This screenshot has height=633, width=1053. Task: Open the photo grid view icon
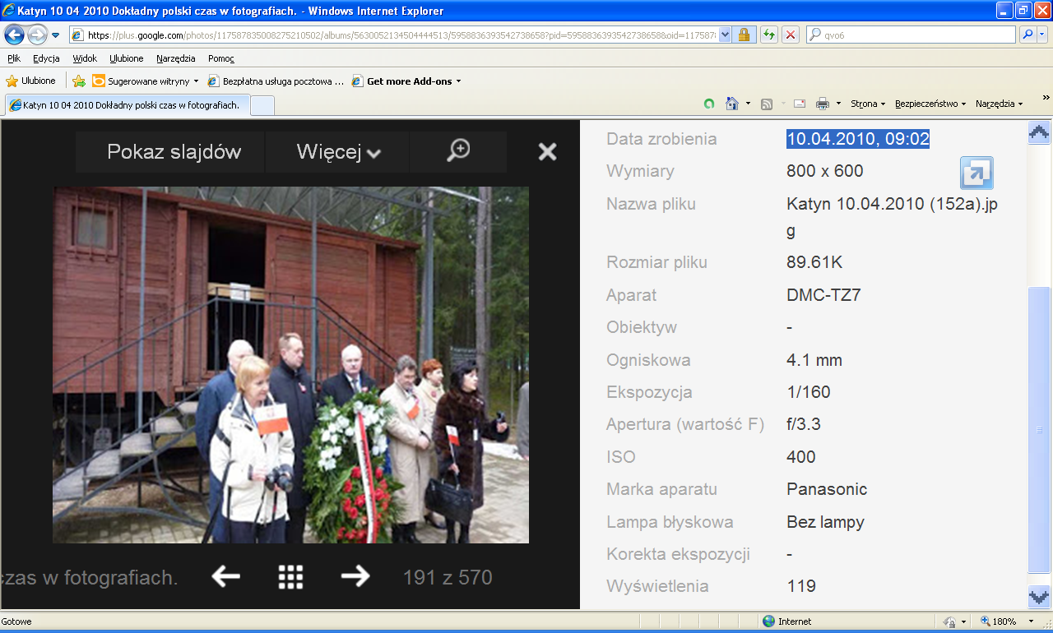click(x=290, y=577)
